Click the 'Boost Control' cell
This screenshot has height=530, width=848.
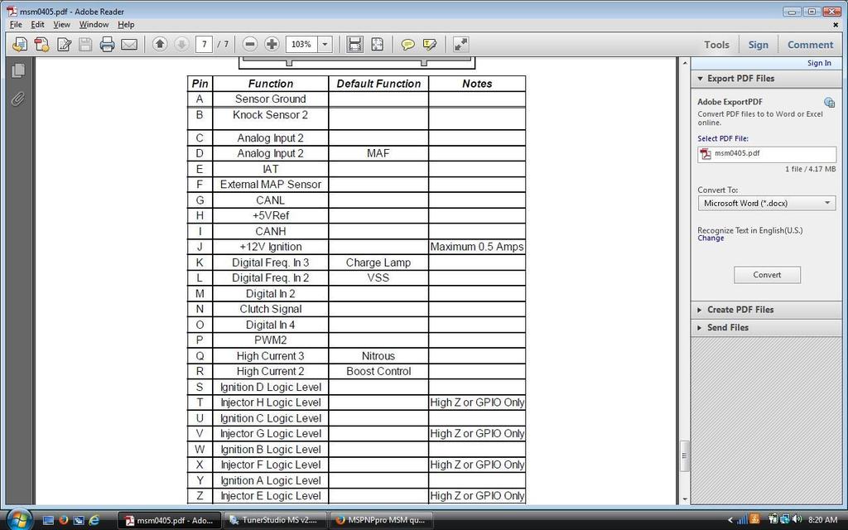click(x=378, y=372)
